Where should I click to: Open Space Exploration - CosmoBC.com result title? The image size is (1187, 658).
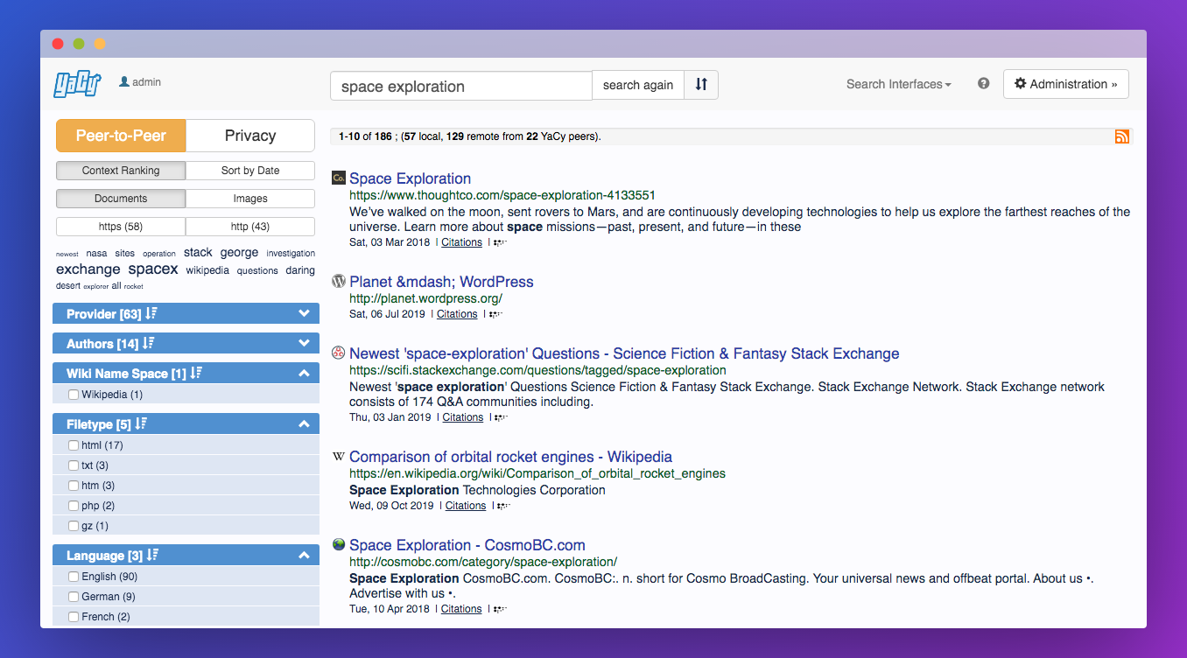[x=467, y=545]
